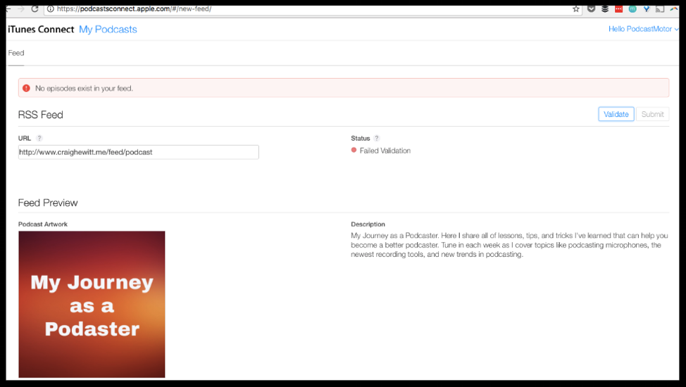Viewport: 686px width, 387px height.
Task: Click the Validate button
Action: [616, 114]
